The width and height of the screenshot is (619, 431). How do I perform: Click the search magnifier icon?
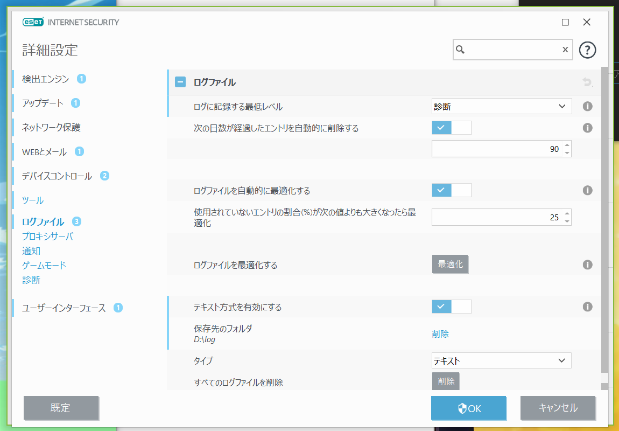[x=460, y=50]
